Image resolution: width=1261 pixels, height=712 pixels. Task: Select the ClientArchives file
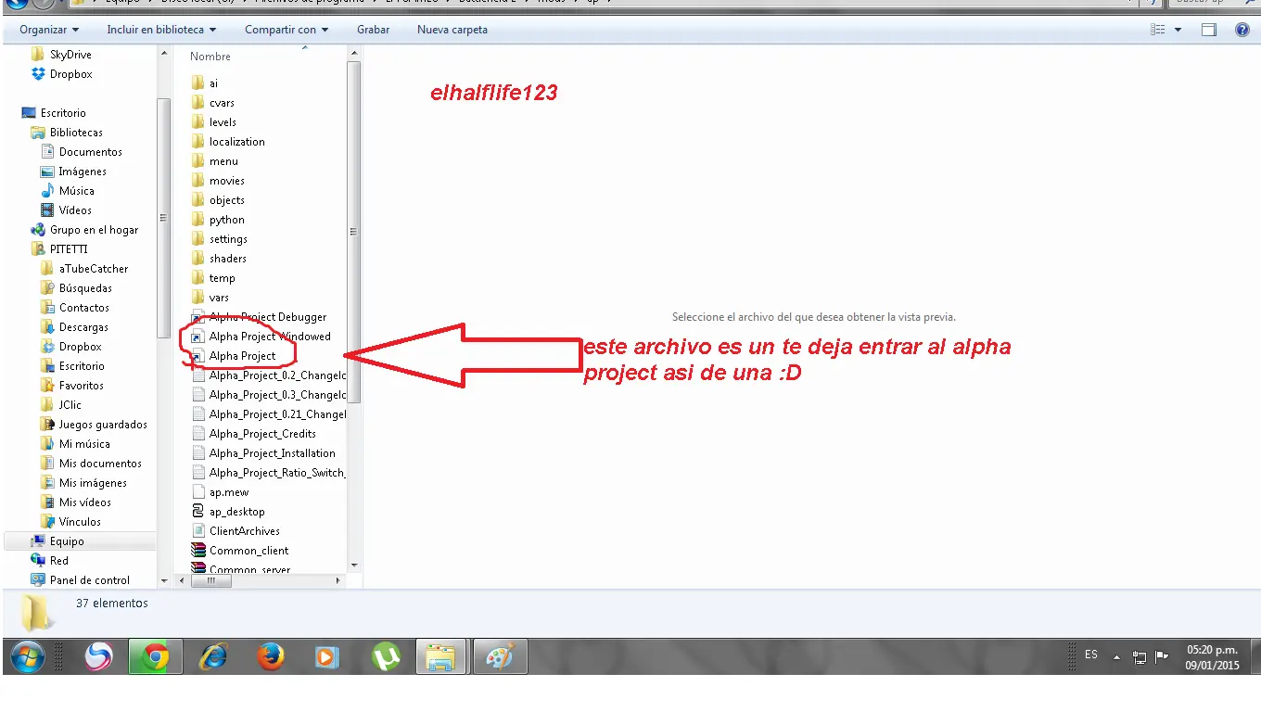tap(244, 531)
